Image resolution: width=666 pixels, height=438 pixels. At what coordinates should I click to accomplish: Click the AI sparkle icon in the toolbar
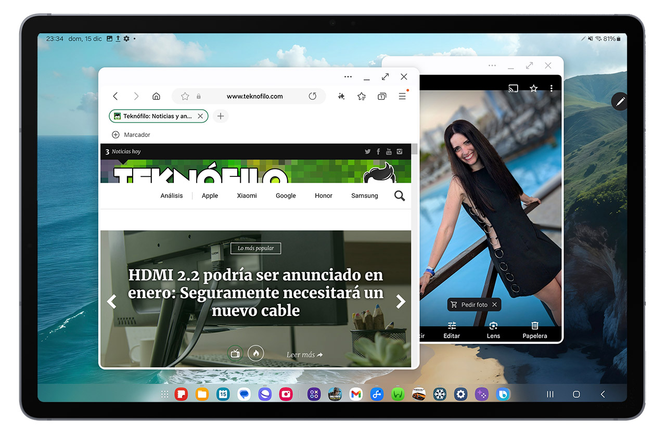[x=341, y=96]
